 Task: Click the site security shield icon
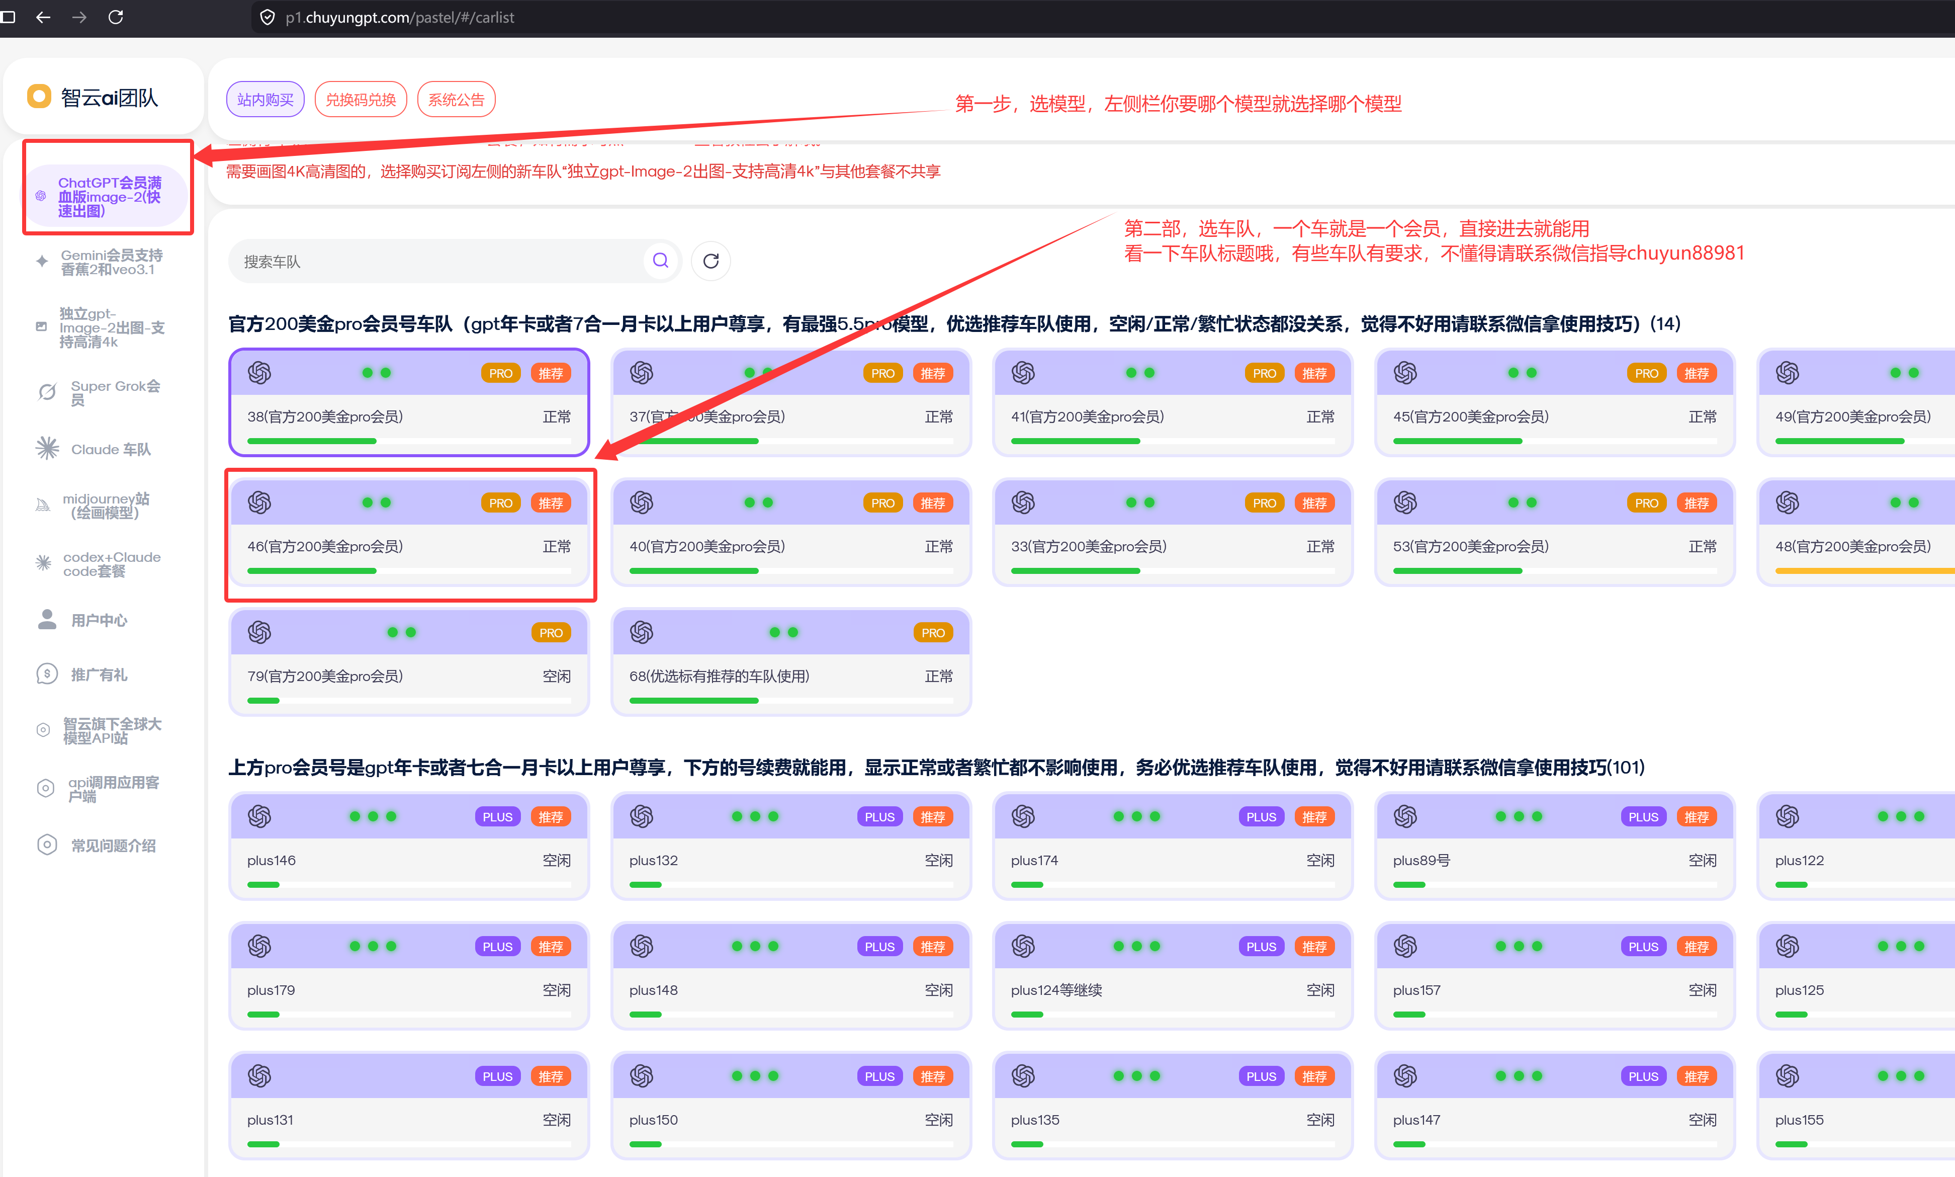(x=268, y=18)
